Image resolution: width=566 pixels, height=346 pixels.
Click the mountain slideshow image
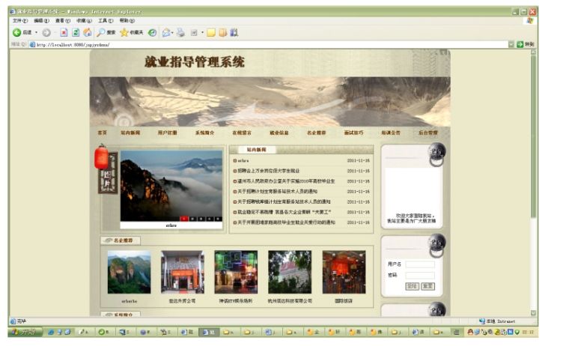pyautogui.click(x=171, y=184)
